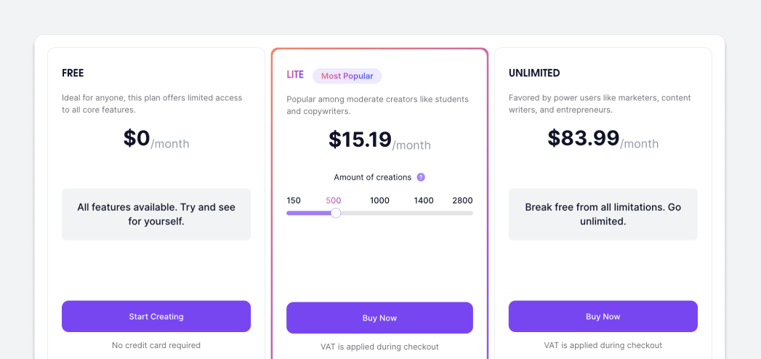Choose the 1000 creations label
The height and width of the screenshot is (359, 761).
click(379, 201)
